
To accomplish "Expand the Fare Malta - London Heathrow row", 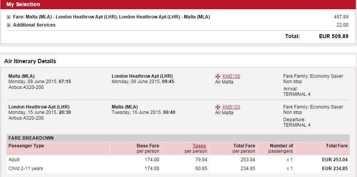I will (9, 17).
